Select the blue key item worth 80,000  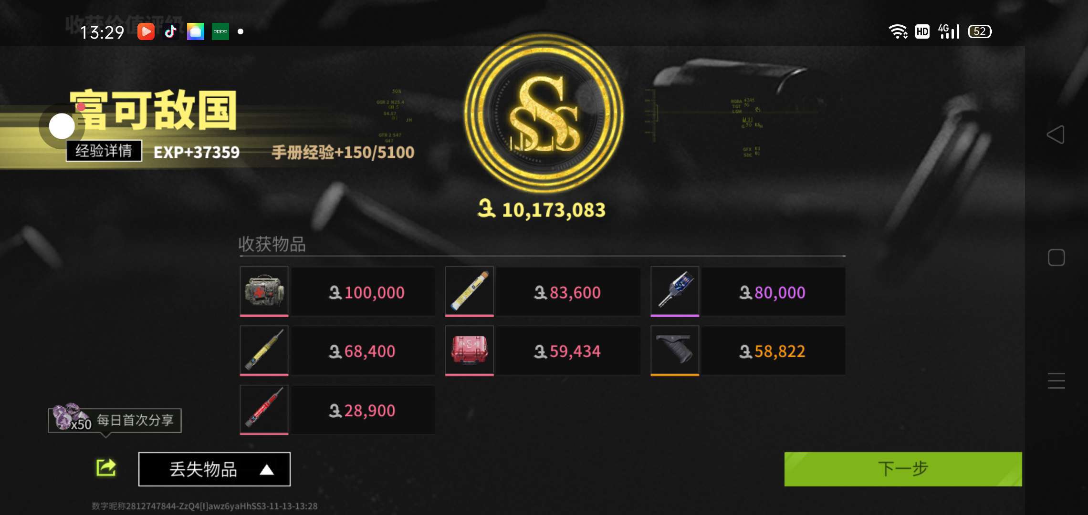point(675,291)
